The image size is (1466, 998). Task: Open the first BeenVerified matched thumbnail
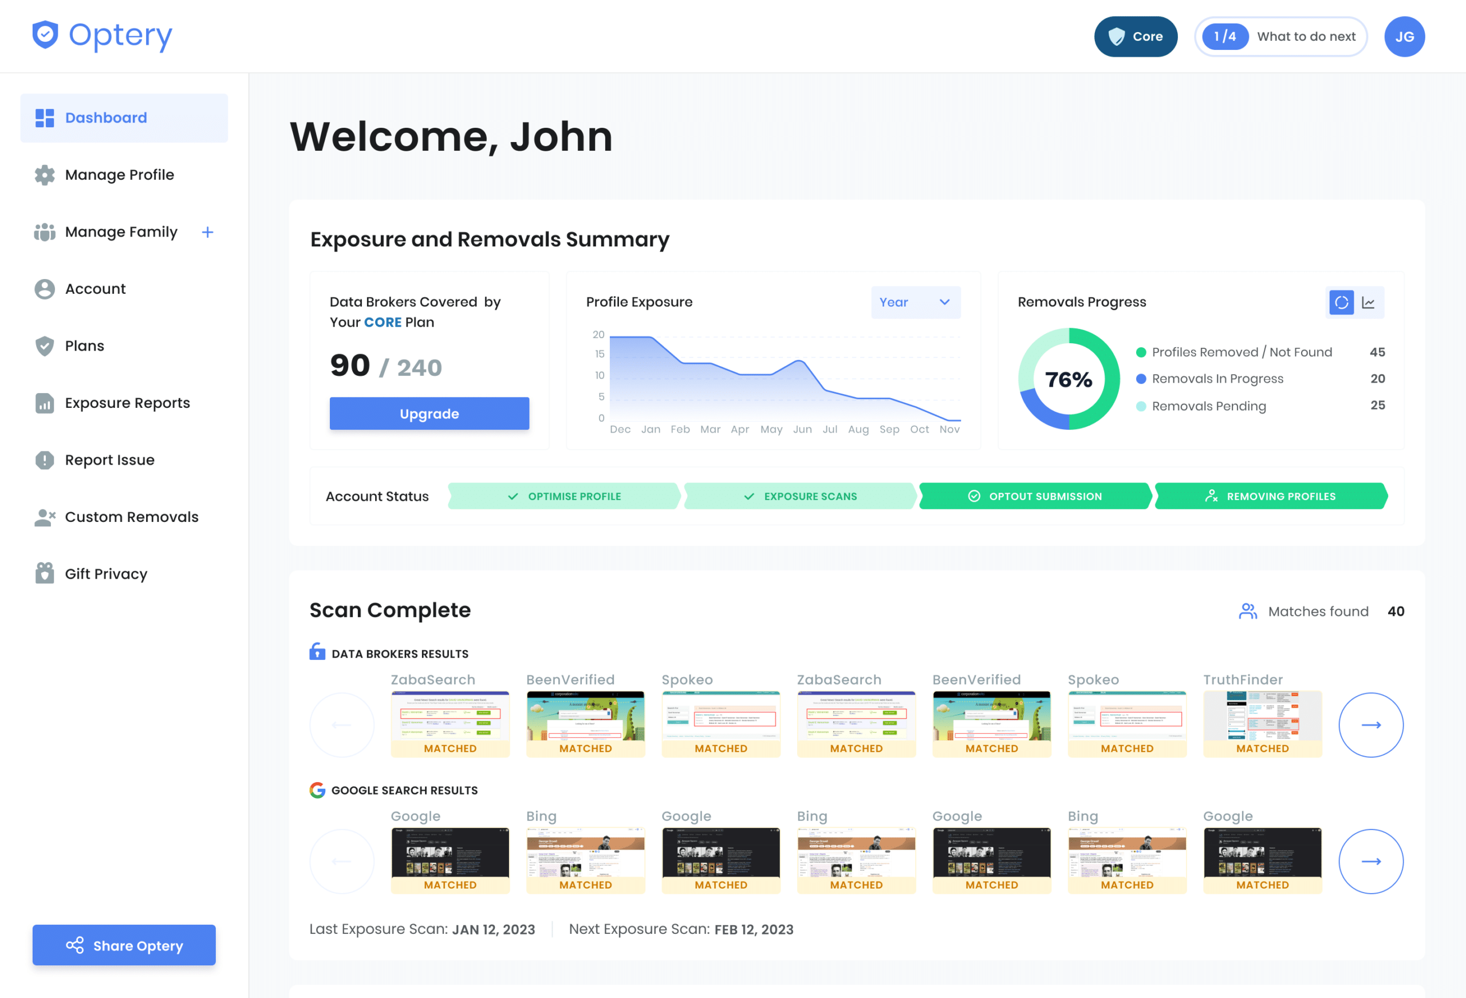click(x=585, y=724)
